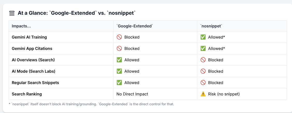Image resolution: width=292 pixels, height=113 pixels.
Task: Click the `nosnippet` column header
Action: point(211,26)
